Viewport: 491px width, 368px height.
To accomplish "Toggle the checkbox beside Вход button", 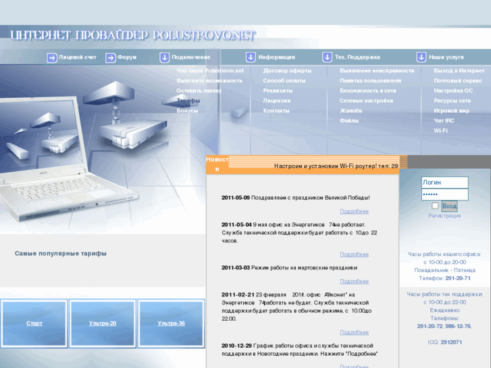I will tap(435, 206).
